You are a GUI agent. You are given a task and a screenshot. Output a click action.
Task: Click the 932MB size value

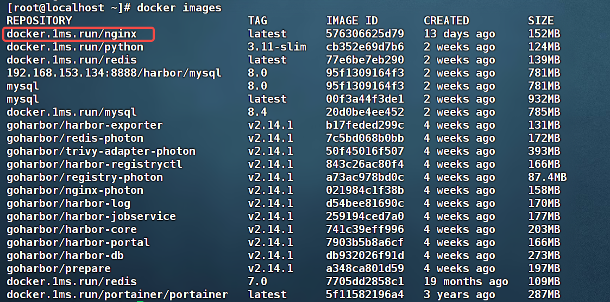544,99
